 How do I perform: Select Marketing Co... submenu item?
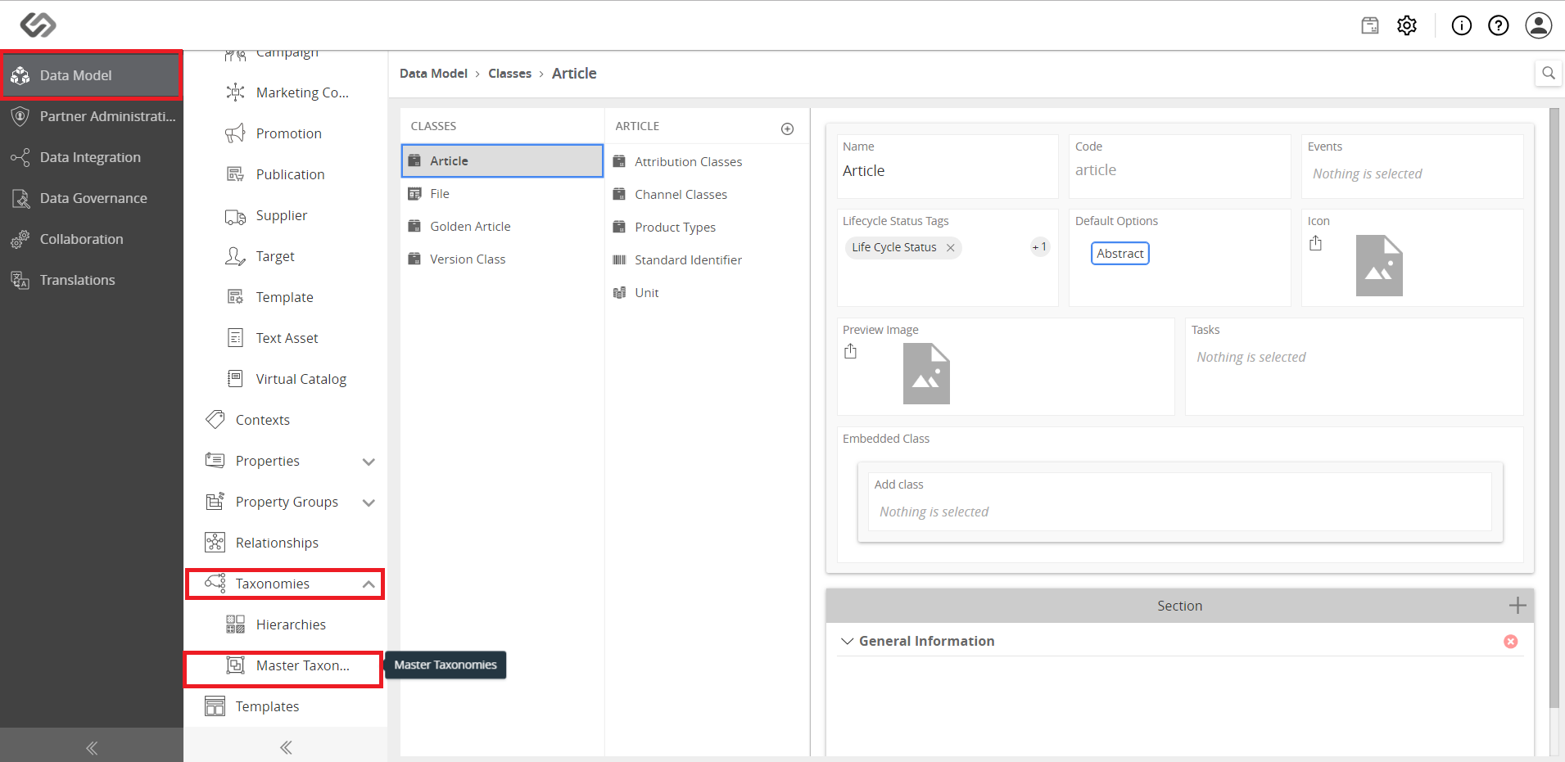(286, 92)
